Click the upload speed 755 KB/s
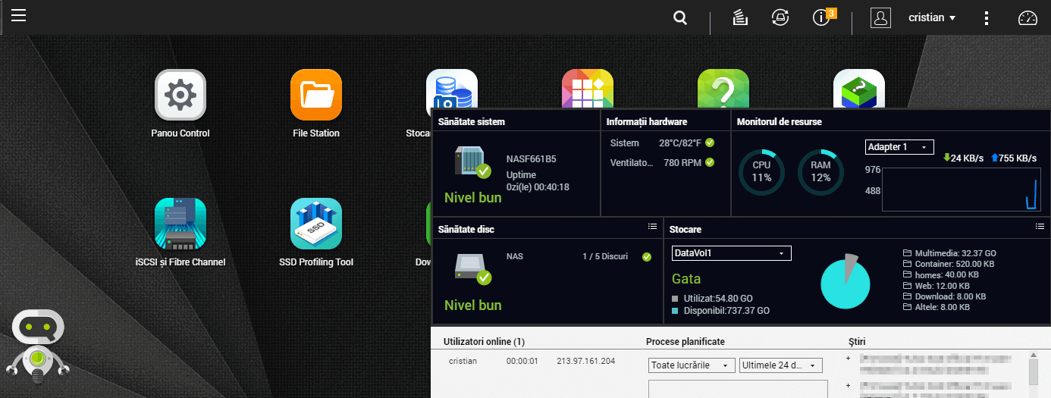This screenshot has height=398, width=1051. click(x=1014, y=158)
